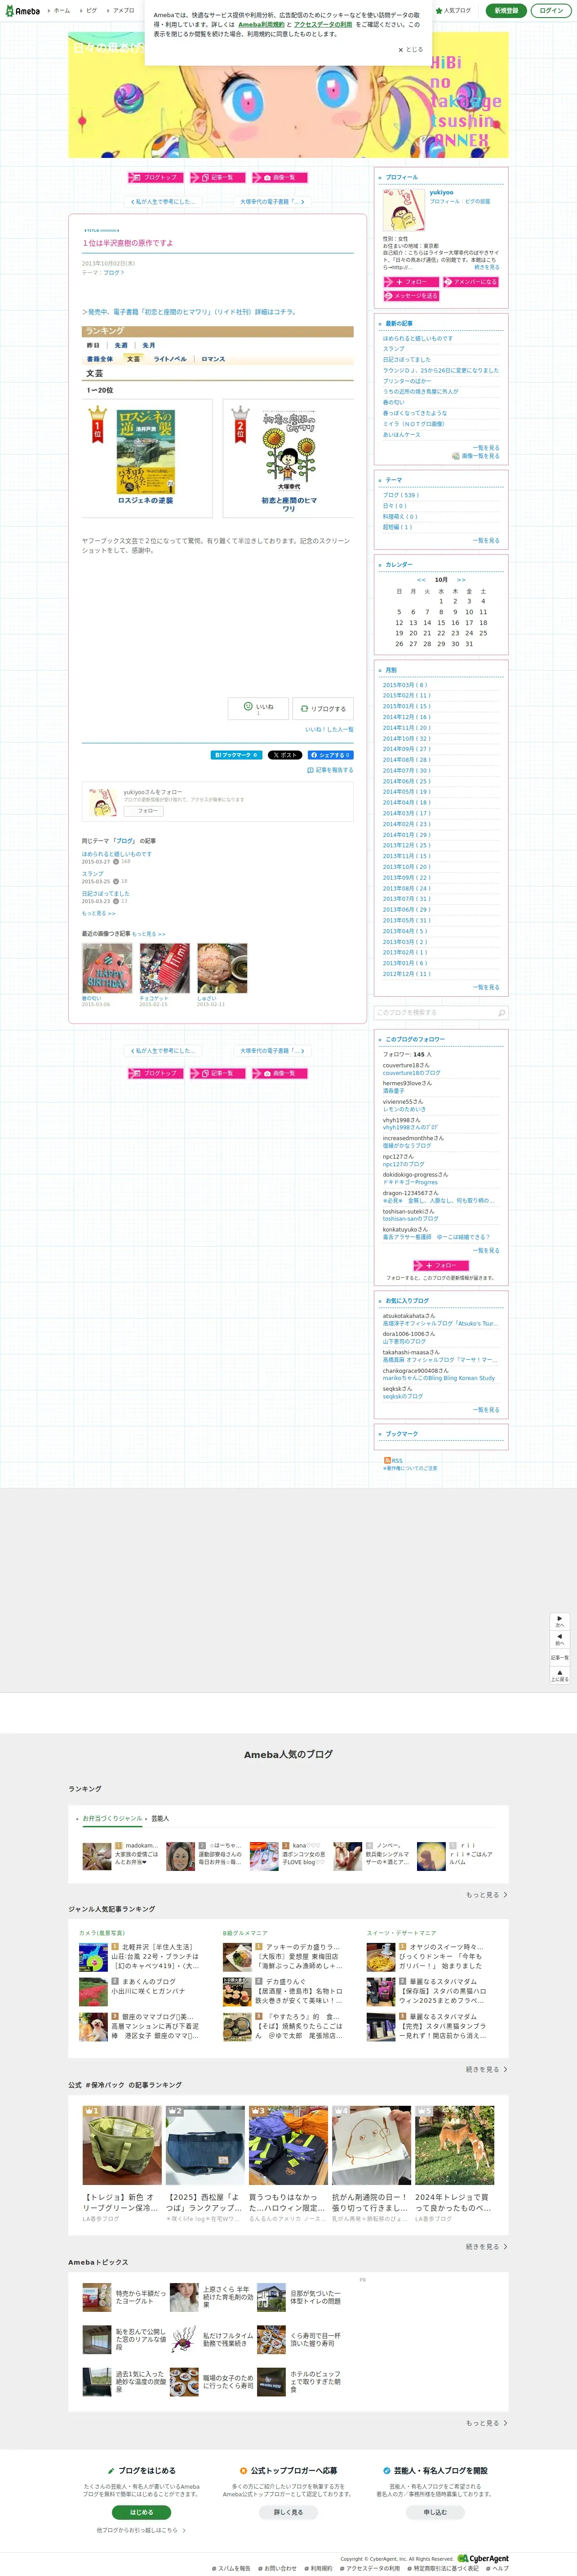Click the blog search magnifier icon
This screenshot has width=577, height=2576.
pos(501,1013)
